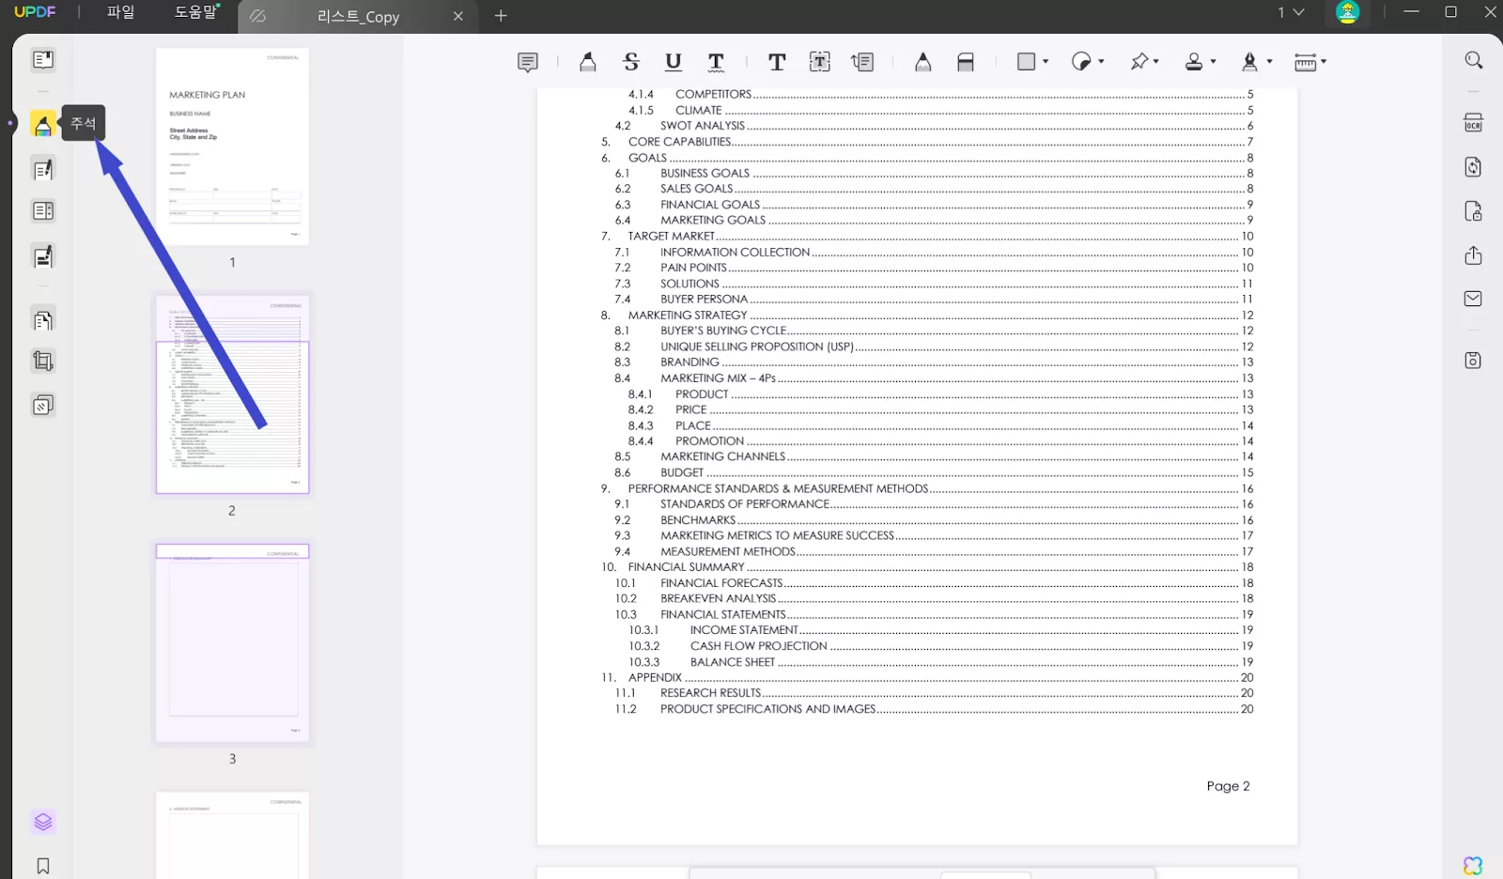The width and height of the screenshot is (1503, 879).
Task: Open the icon below Edit PDF in sidebar
Action: (43, 211)
